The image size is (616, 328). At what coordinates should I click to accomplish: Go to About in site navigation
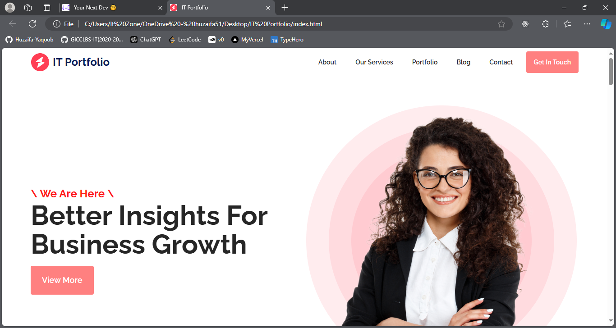click(327, 62)
